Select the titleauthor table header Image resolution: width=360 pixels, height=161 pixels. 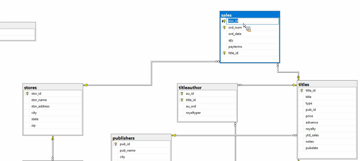click(207, 87)
